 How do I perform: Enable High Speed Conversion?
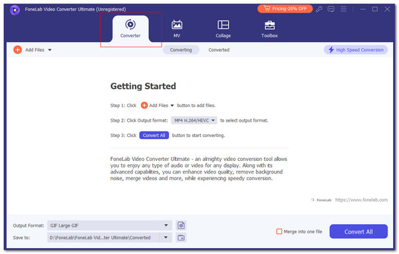click(356, 50)
